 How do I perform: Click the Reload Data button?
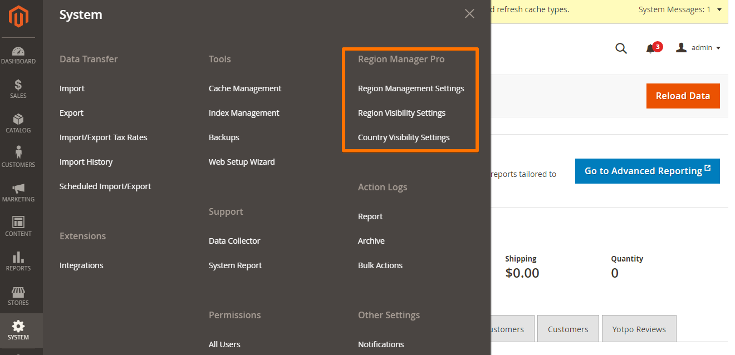pyautogui.click(x=683, y=96)
